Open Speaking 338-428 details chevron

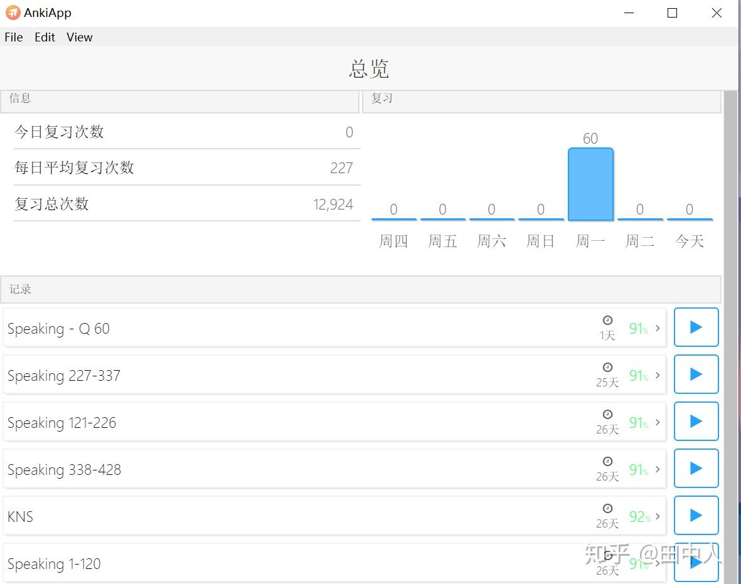point(658,469)
